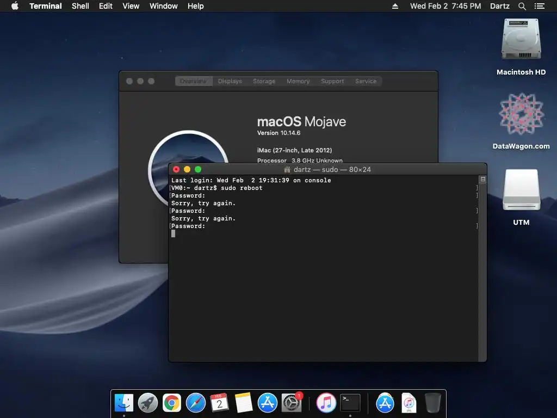Click Version 10.14.6 text
This screenshot has height=418, width=557.
point(278,133)
